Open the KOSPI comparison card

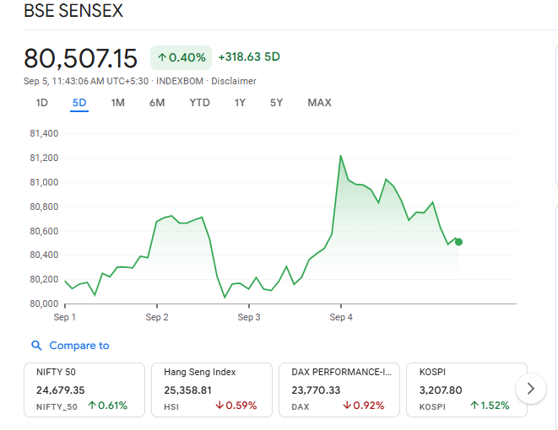466,389
